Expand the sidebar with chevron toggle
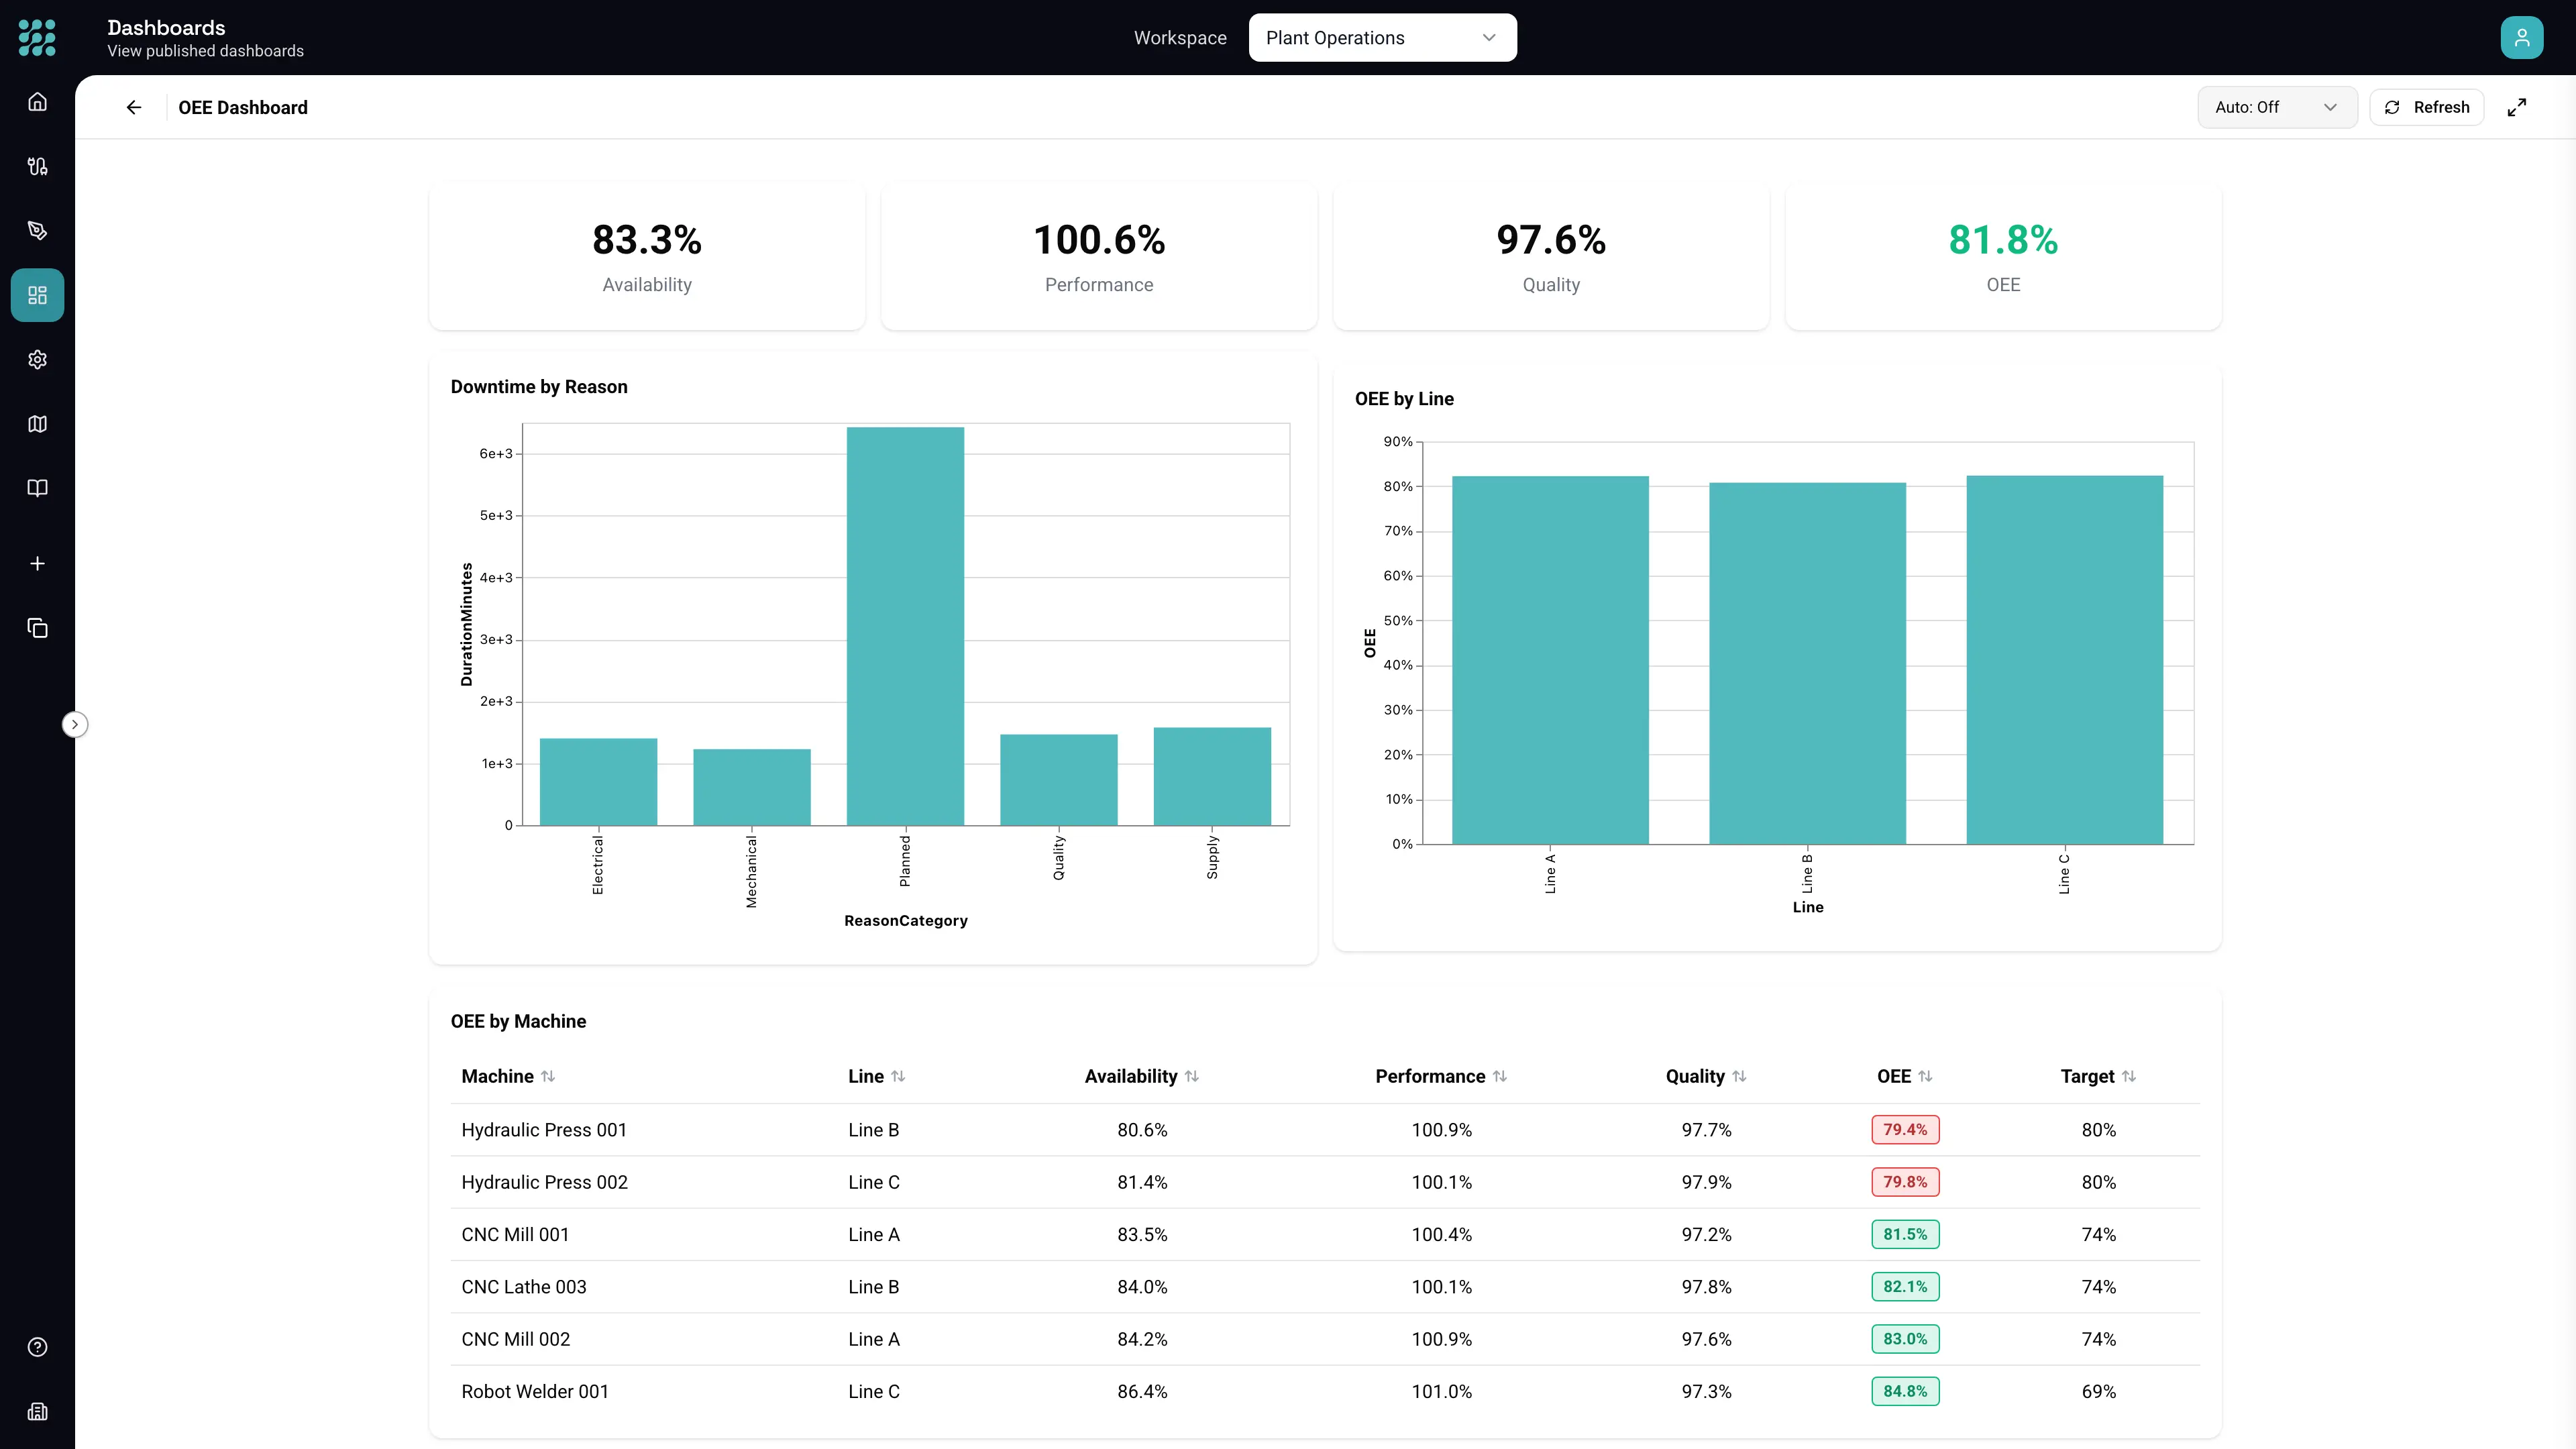 pyautogui.click(x=75, y=724)
